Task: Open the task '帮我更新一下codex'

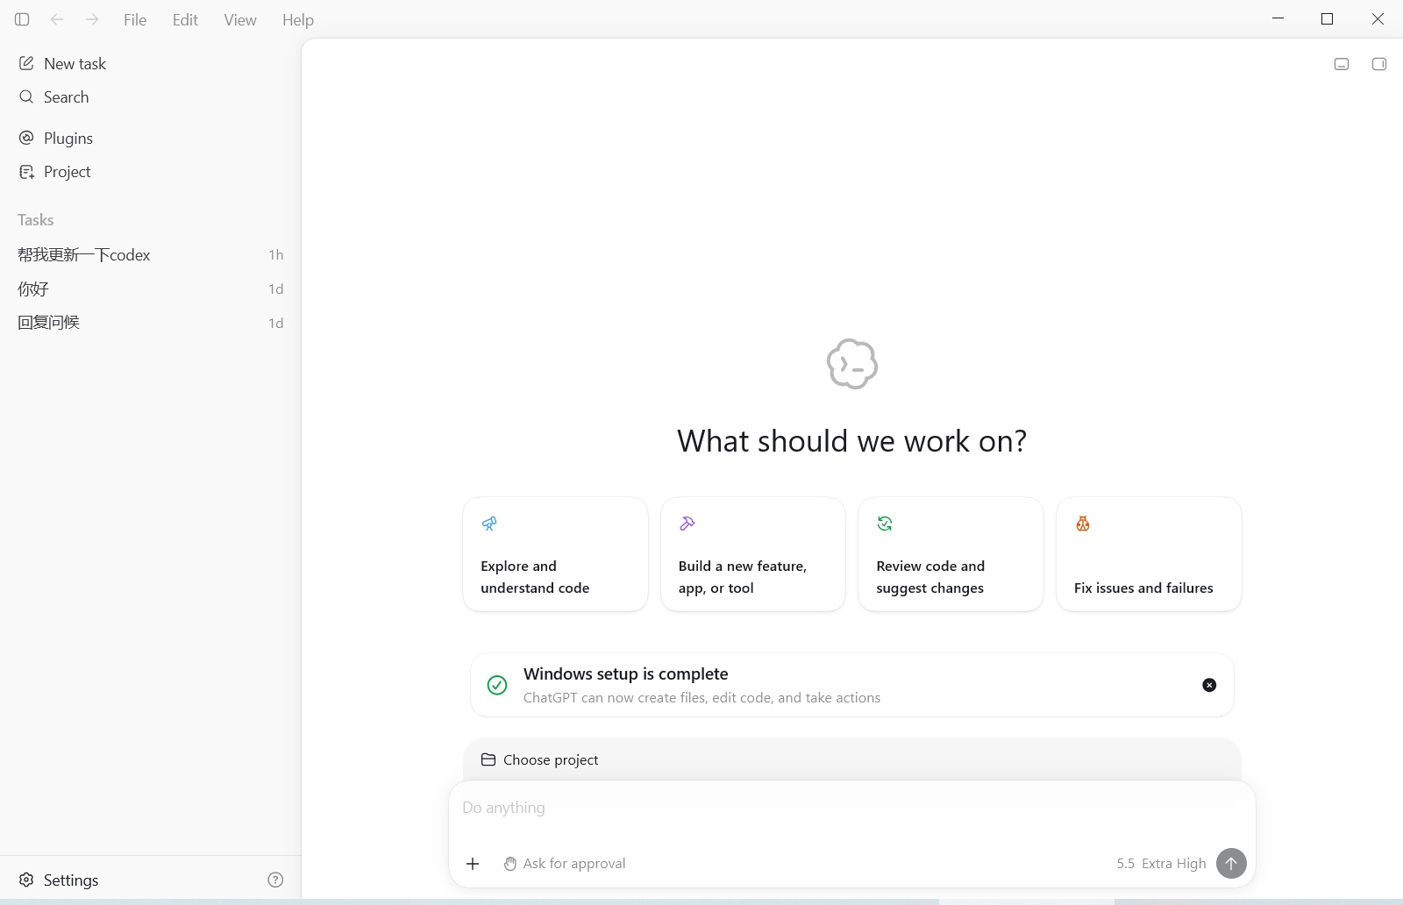Action: [150, 255]
